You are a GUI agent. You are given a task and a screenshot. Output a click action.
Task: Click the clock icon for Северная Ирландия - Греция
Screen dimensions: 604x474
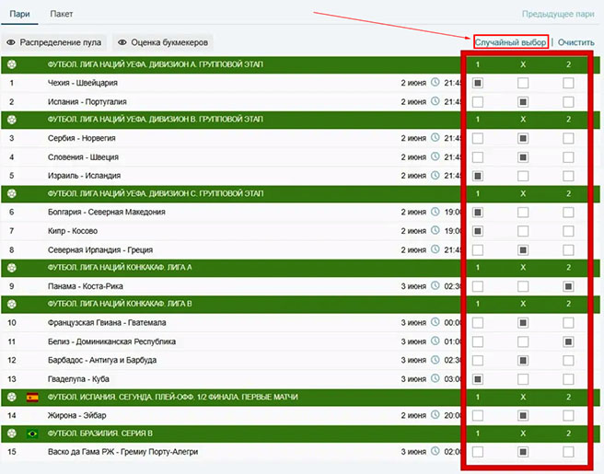pyautogui.click(x=435, y=249)
